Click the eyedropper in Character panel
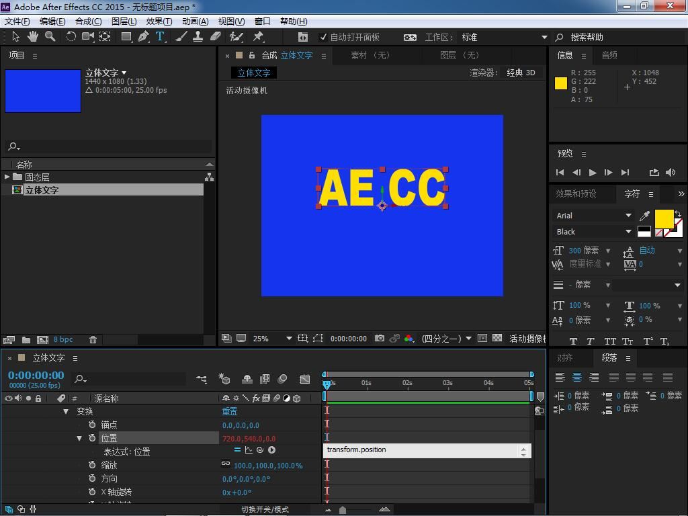Screen dimensions: 688x516 click(644, 216)
